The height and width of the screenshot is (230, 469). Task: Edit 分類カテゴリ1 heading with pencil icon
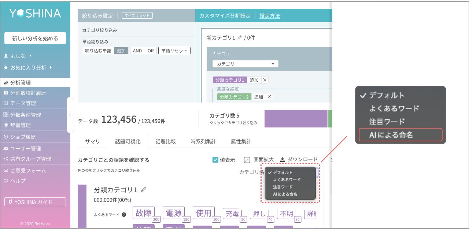pos(143,189)
